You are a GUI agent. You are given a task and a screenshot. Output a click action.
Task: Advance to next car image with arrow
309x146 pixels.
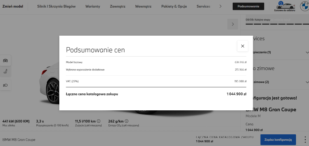pos(233,24)
